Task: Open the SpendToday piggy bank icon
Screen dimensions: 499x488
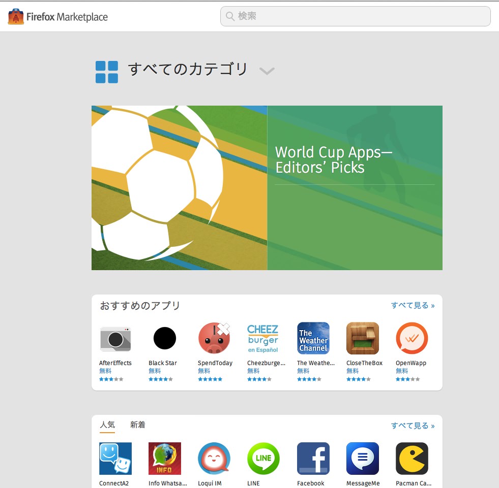Action: coord(214,338)
